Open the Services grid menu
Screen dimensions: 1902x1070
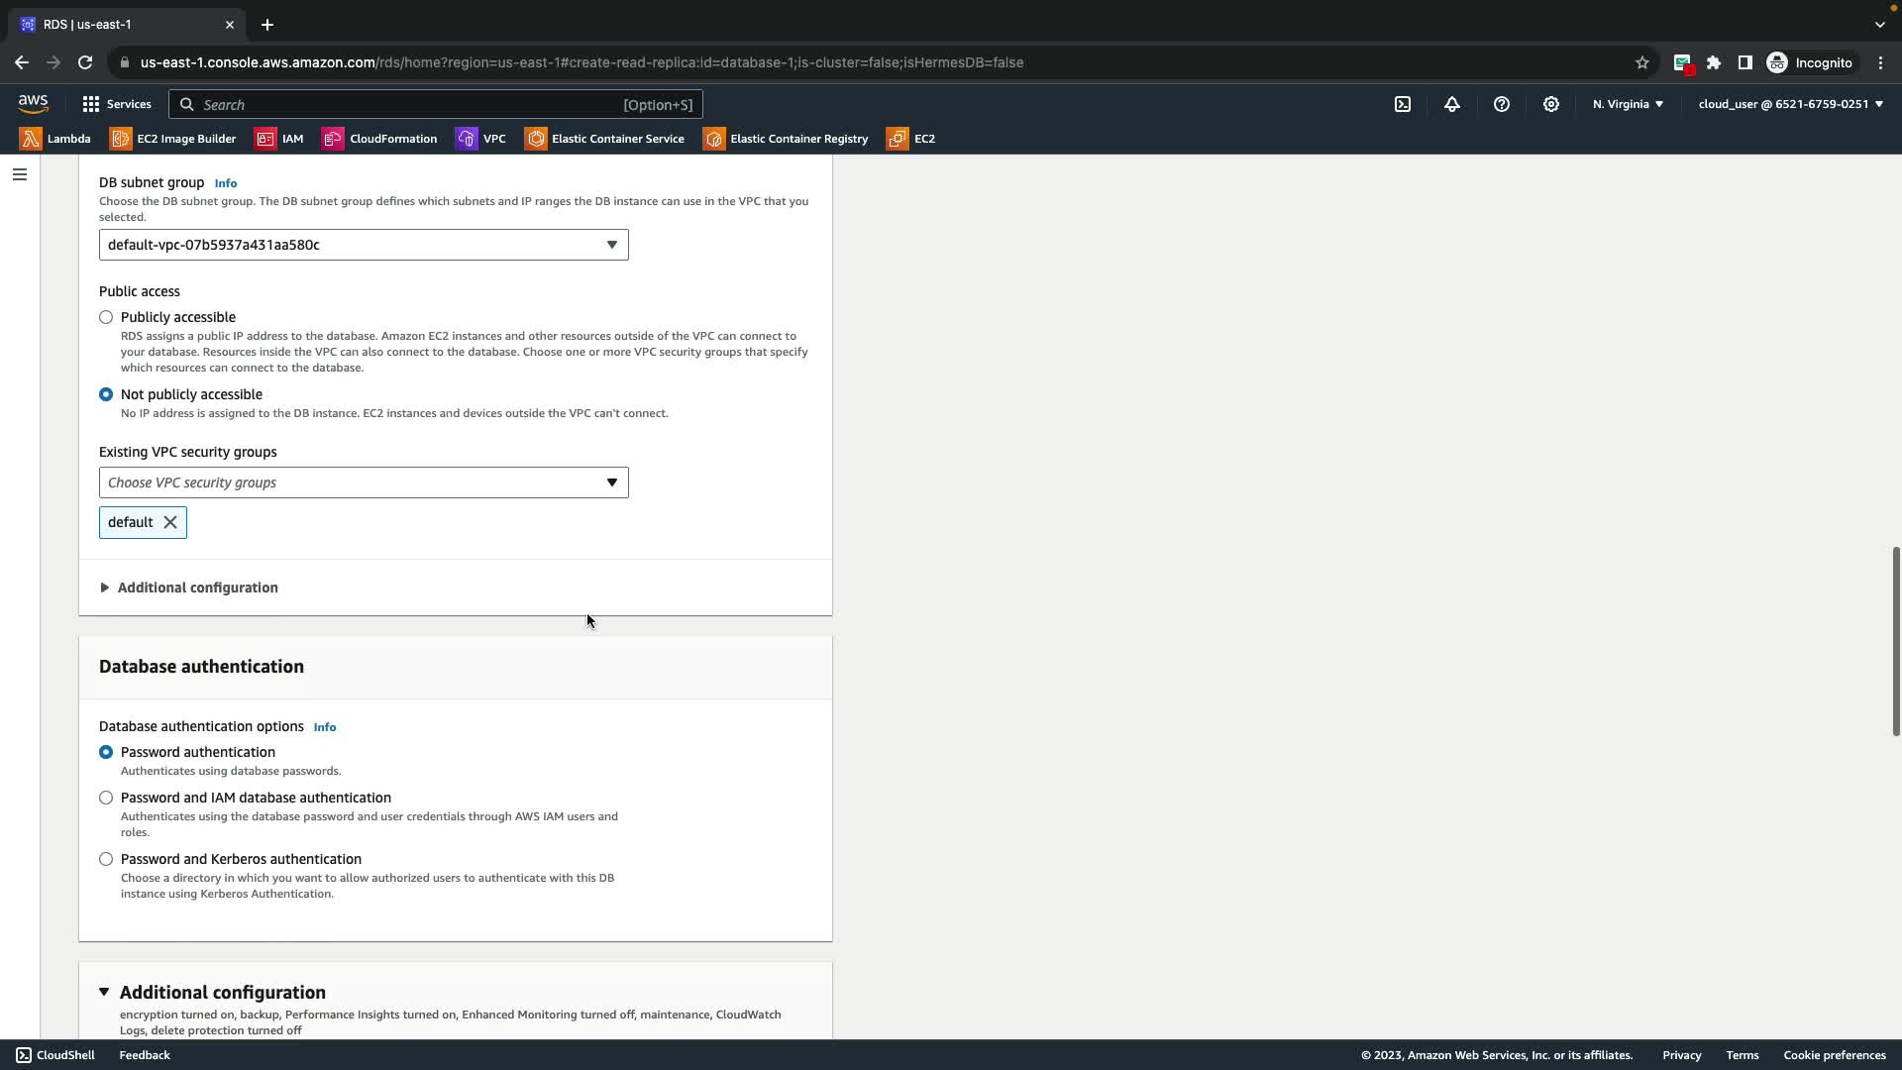[x=117, y=104]
